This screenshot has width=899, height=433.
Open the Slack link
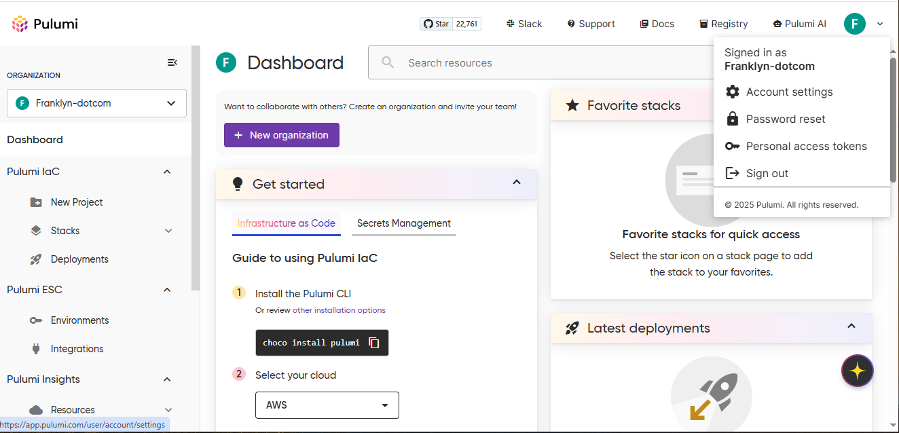click(x=524, y=24)
